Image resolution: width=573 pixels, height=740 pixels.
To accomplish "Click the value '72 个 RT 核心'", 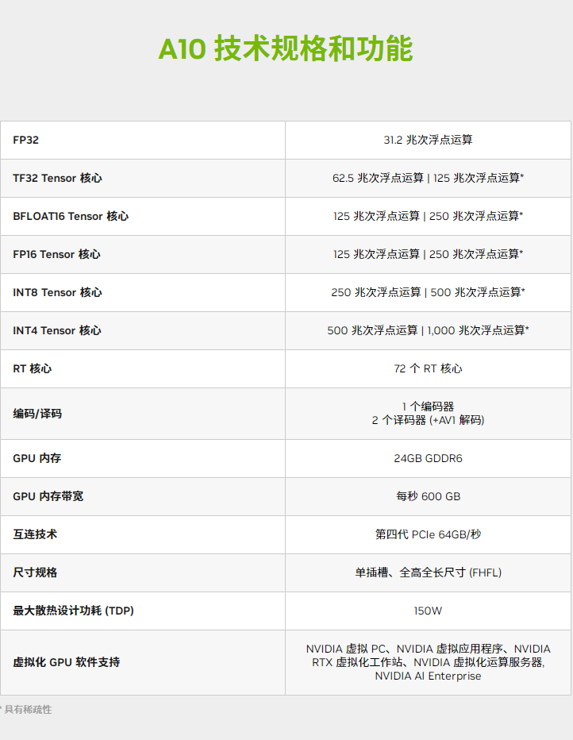I will pyautogui.click(x=428, y=369).
